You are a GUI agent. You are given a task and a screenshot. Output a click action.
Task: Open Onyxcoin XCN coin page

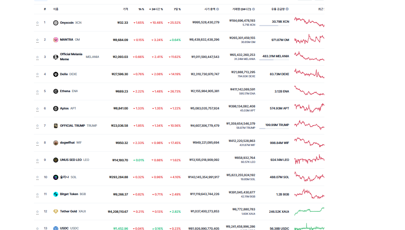(71, 23)
